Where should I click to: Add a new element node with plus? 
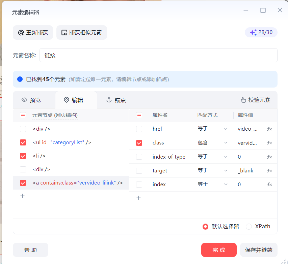tap(22, 196)
